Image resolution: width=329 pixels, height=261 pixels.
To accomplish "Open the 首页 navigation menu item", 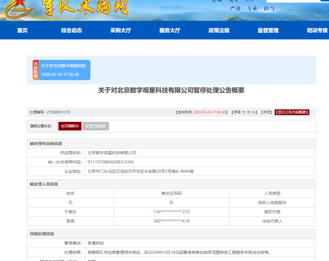I will click(x=23, y=30).
